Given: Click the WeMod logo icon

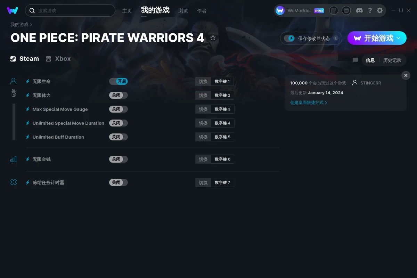Looking at the screenshot, I should pos(13,10).
